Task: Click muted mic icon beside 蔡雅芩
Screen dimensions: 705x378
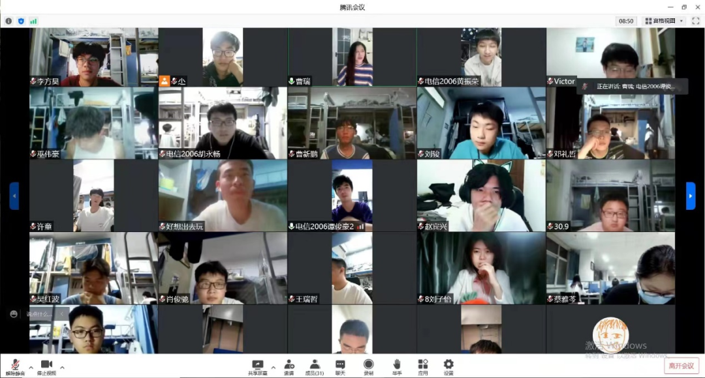Action: click(x=550, y=299)
